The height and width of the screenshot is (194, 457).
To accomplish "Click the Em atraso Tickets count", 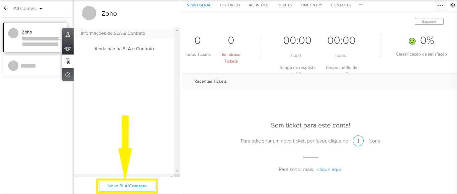I will 231,40.
